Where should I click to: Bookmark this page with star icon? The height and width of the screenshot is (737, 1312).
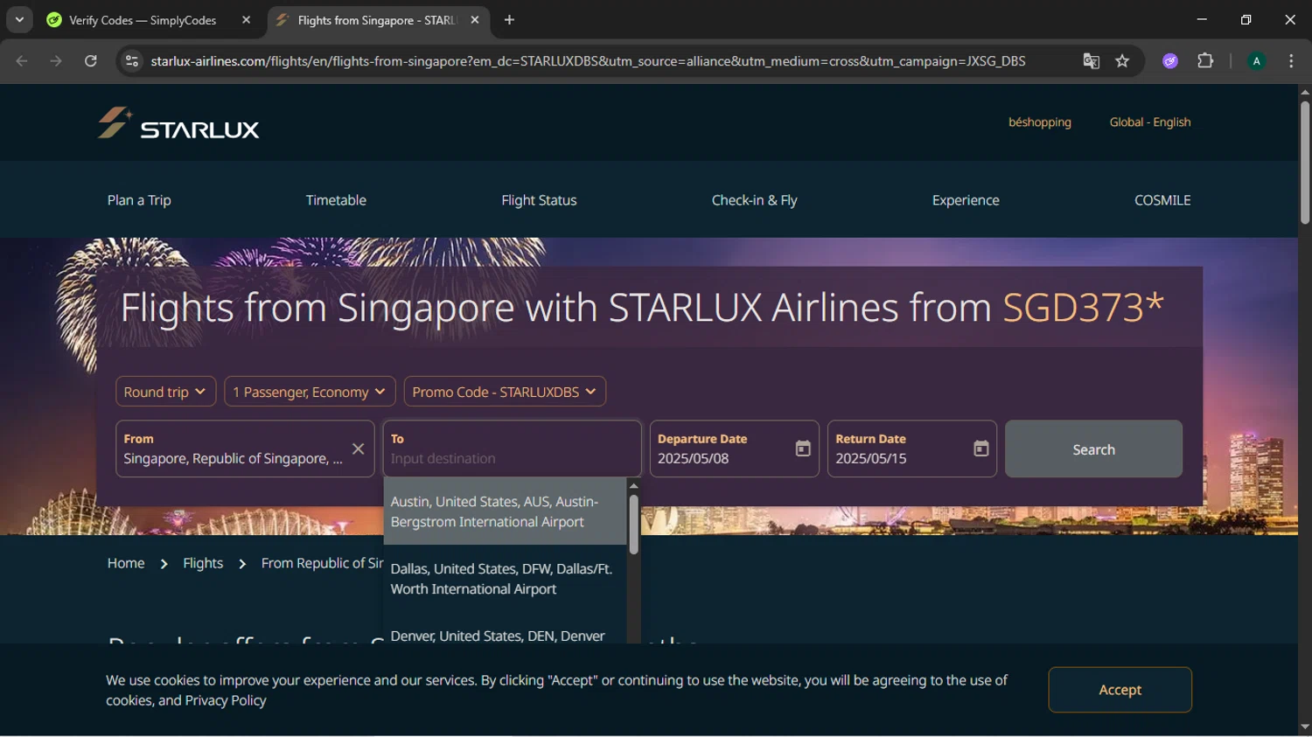(x=1122, y=61)
